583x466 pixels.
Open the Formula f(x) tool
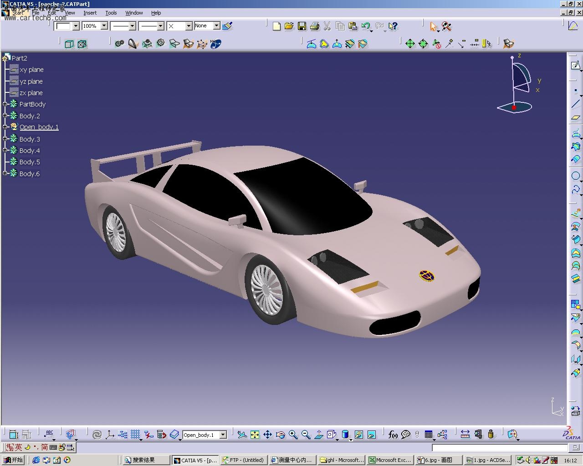click(x=393, y=435)
